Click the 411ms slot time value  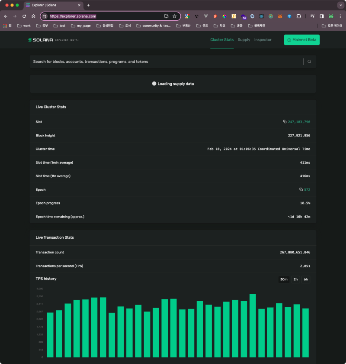(x=305, y=162)
